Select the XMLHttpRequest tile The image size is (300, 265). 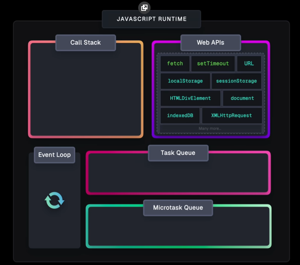232,115
